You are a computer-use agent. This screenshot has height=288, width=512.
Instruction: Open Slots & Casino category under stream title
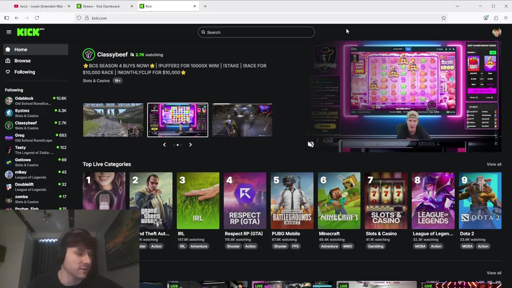point(96,81)
